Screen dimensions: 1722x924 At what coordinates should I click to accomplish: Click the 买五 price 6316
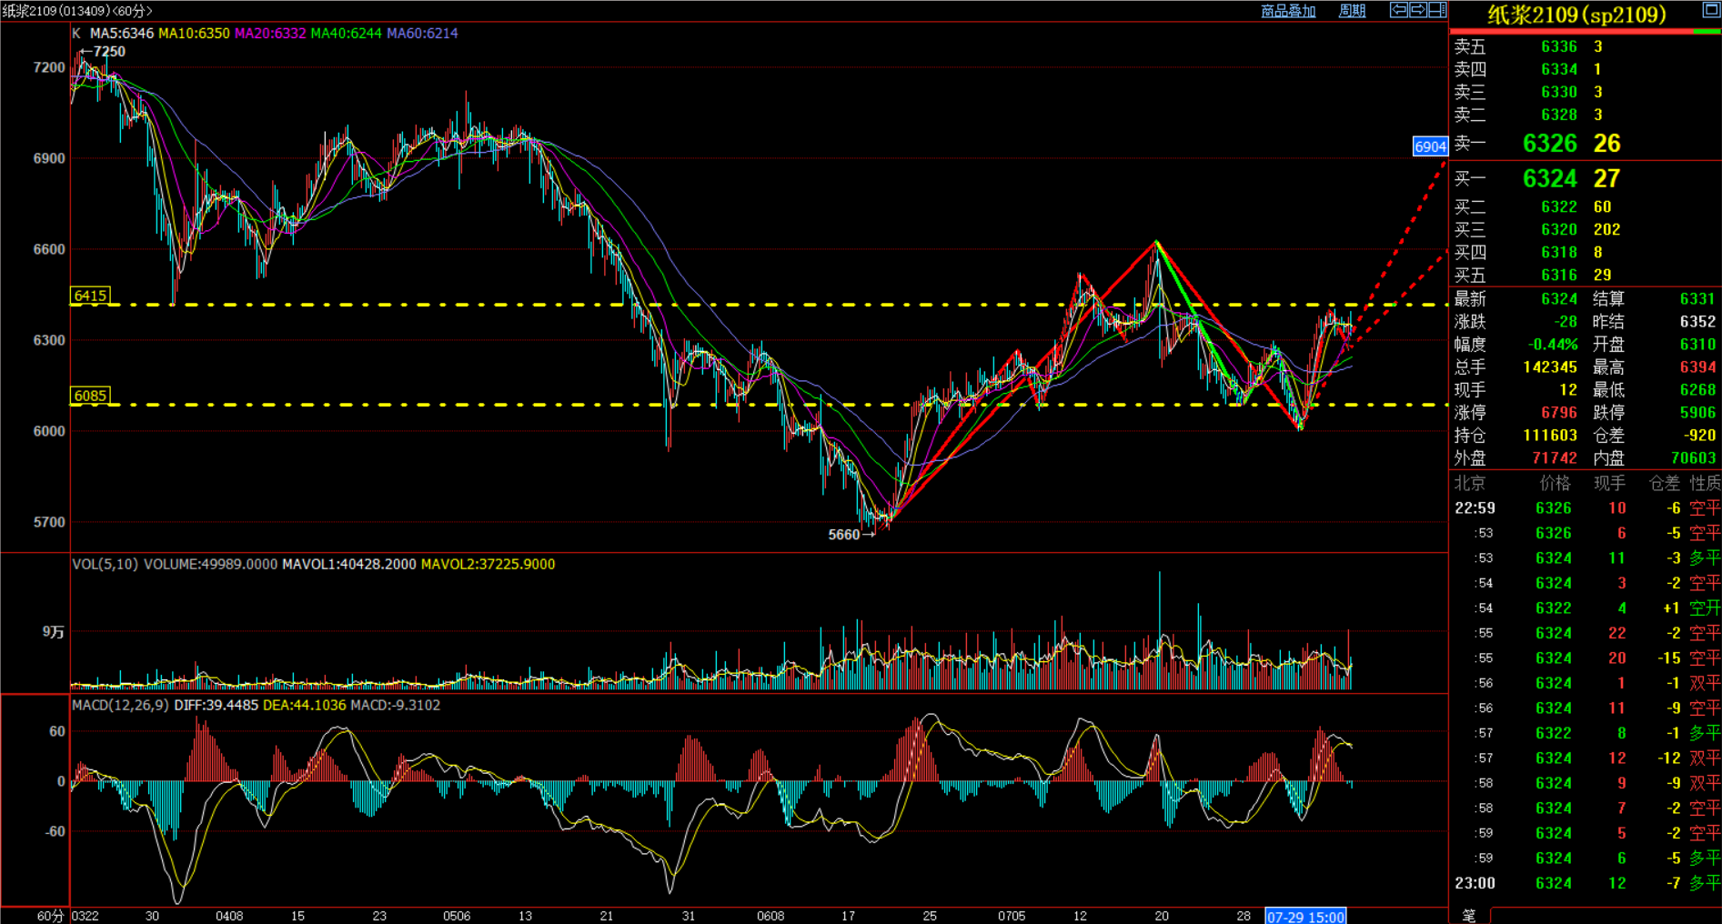pos(1559,276)
